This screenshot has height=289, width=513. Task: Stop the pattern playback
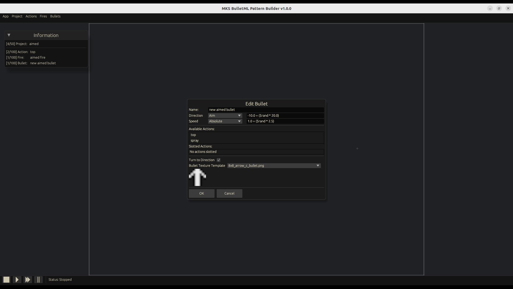click(x=6, y=279)
